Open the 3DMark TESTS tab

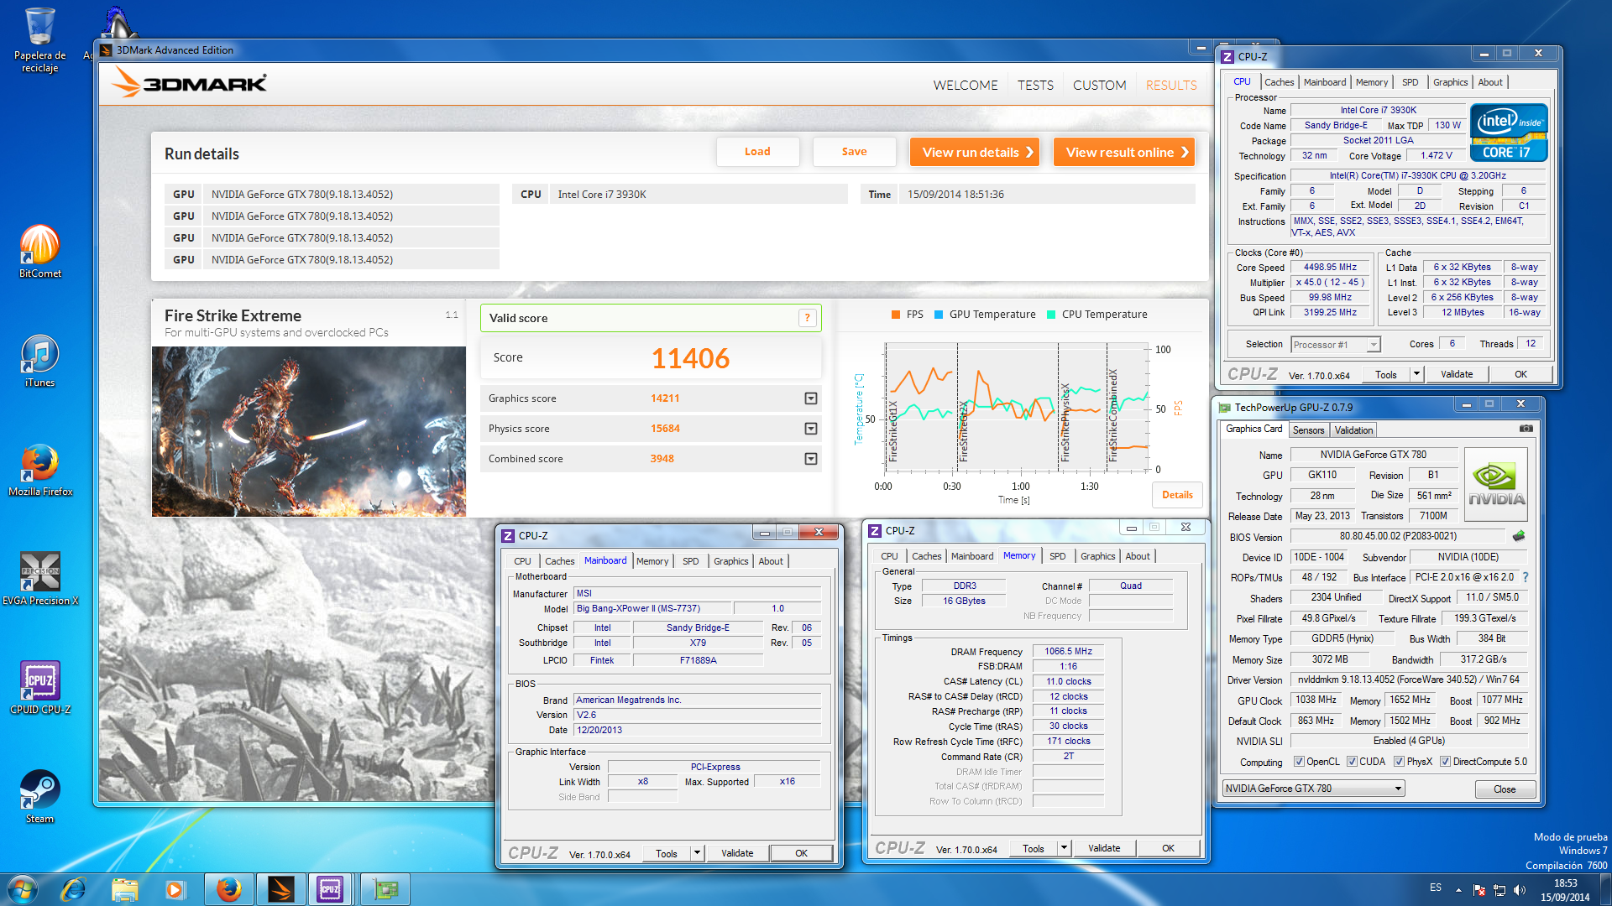pyautogui.click(x=1035, y=86)
